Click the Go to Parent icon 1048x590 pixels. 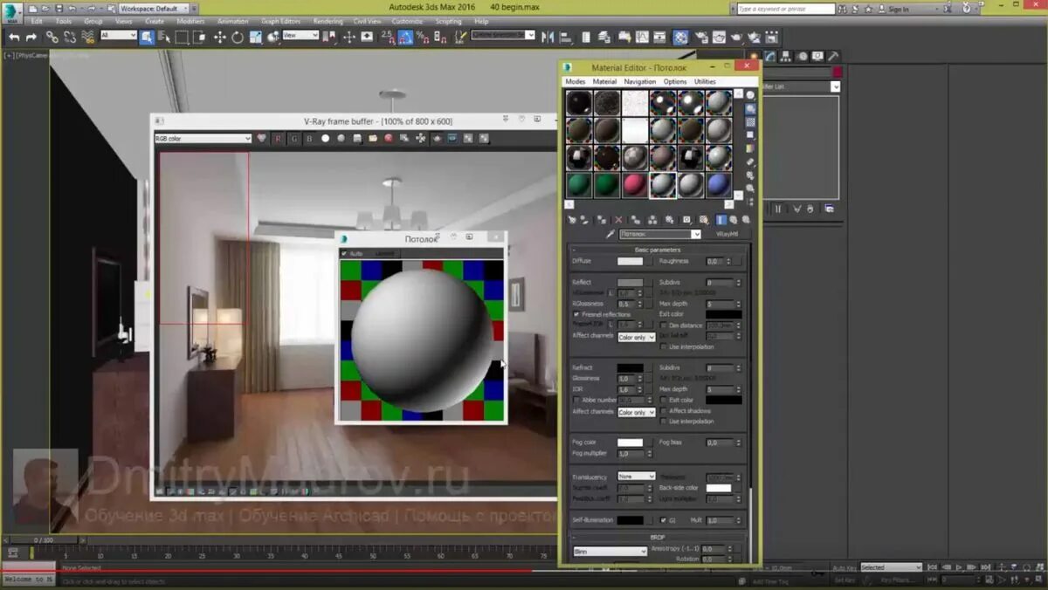point(734,220)
